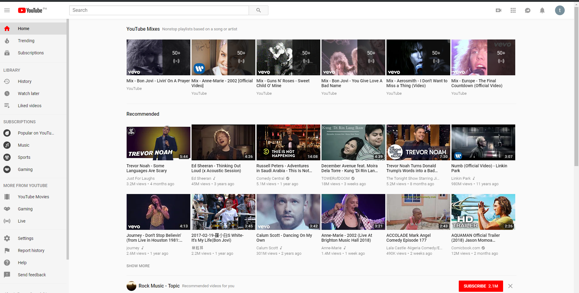The width and height of the screenshot is (579, 293).
Task: Click the Live broadcast icon
Action: pyautogui.click(x=7, y=221)
